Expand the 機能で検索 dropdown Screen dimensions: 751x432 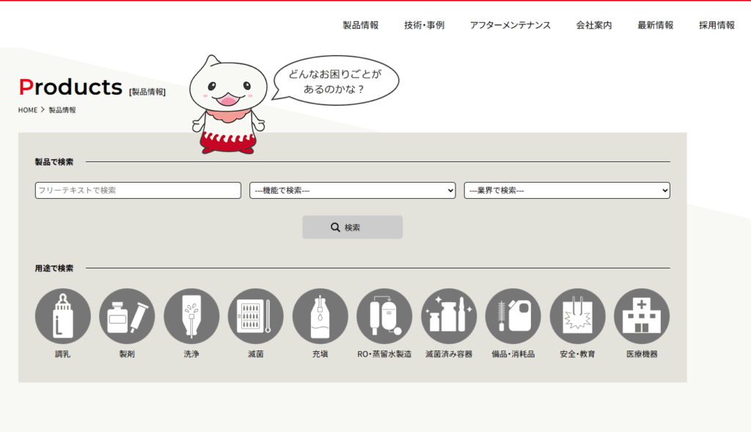(x=353, y=191)
